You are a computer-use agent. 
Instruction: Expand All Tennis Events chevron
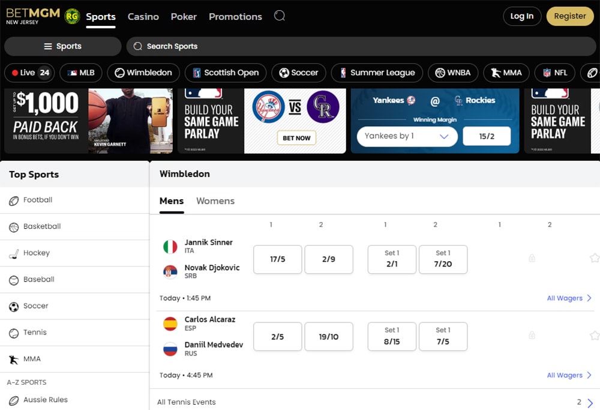coord(590,403)
